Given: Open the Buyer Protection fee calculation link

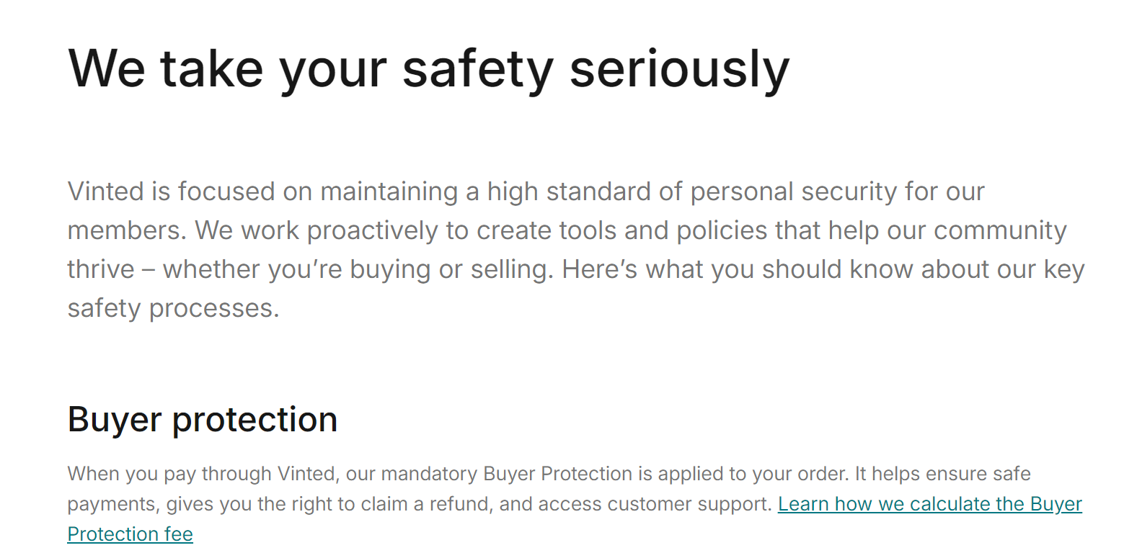Looking at the screenshot, I should [929, 504].
